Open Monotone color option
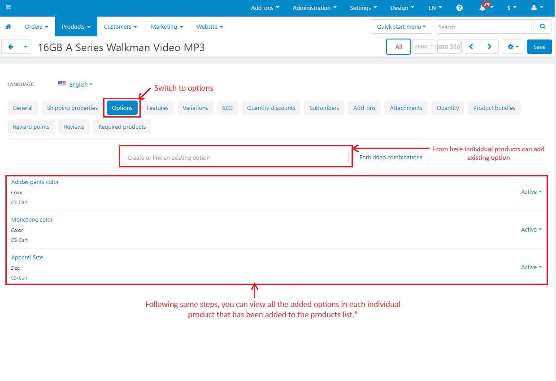556x381 pixels. [32, 219]
